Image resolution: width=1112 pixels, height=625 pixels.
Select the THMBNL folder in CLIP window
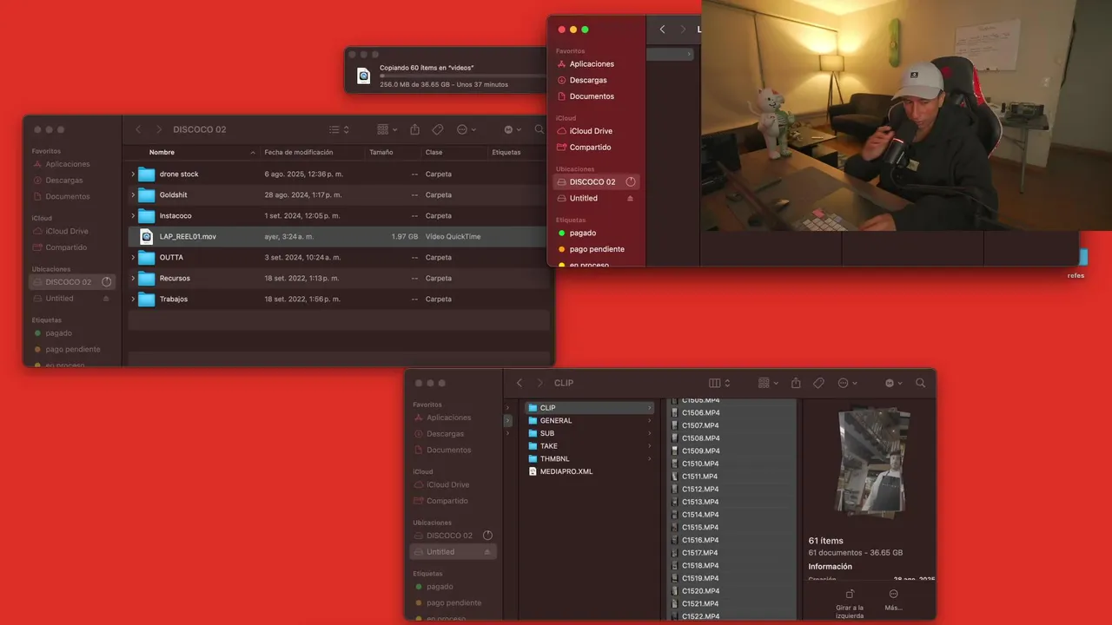click(589, 458)
